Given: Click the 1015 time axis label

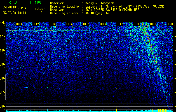Looking at the screenshot, I should coord(86,24).
